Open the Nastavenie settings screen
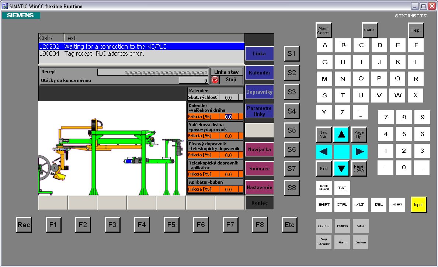Image resolution: width=438 pixels, height=267 pixels. (x=259, y=187)
